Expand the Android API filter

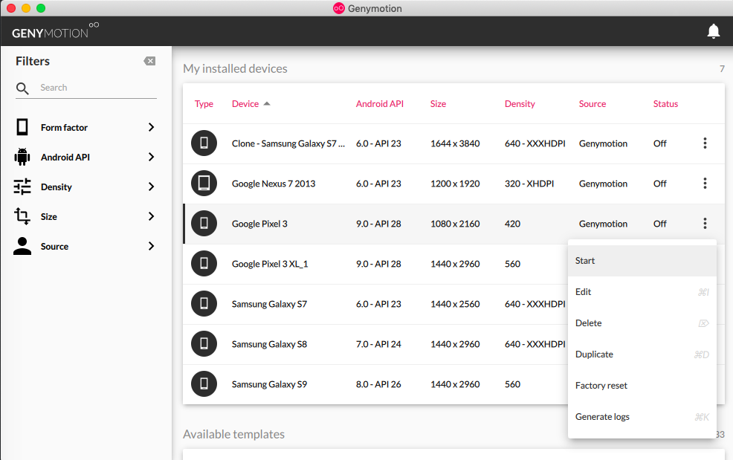tap(151, 157)
